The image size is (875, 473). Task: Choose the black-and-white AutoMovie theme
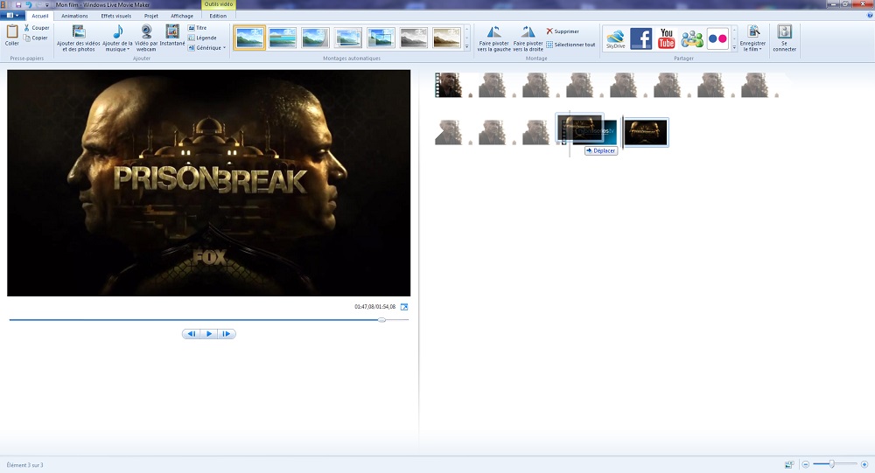point(414,38)
